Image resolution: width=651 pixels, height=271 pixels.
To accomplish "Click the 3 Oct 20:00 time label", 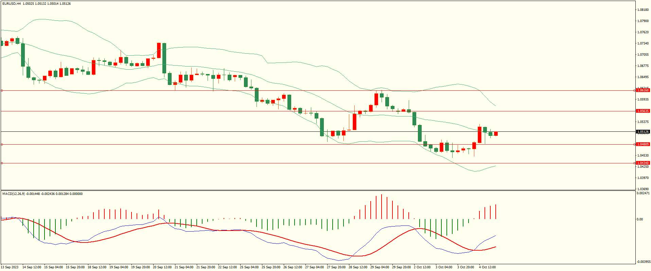I will [466, 267].
